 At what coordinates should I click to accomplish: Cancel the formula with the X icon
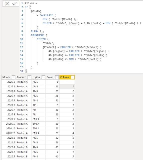[x=7, y=4]
